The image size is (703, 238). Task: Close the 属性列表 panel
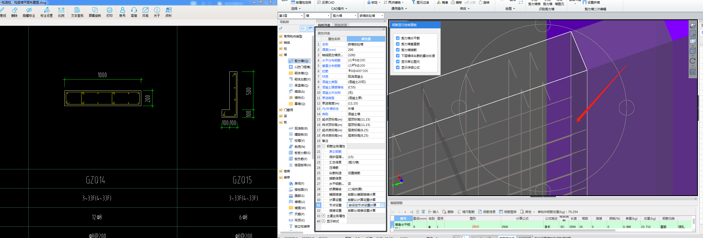pos(383,29)
